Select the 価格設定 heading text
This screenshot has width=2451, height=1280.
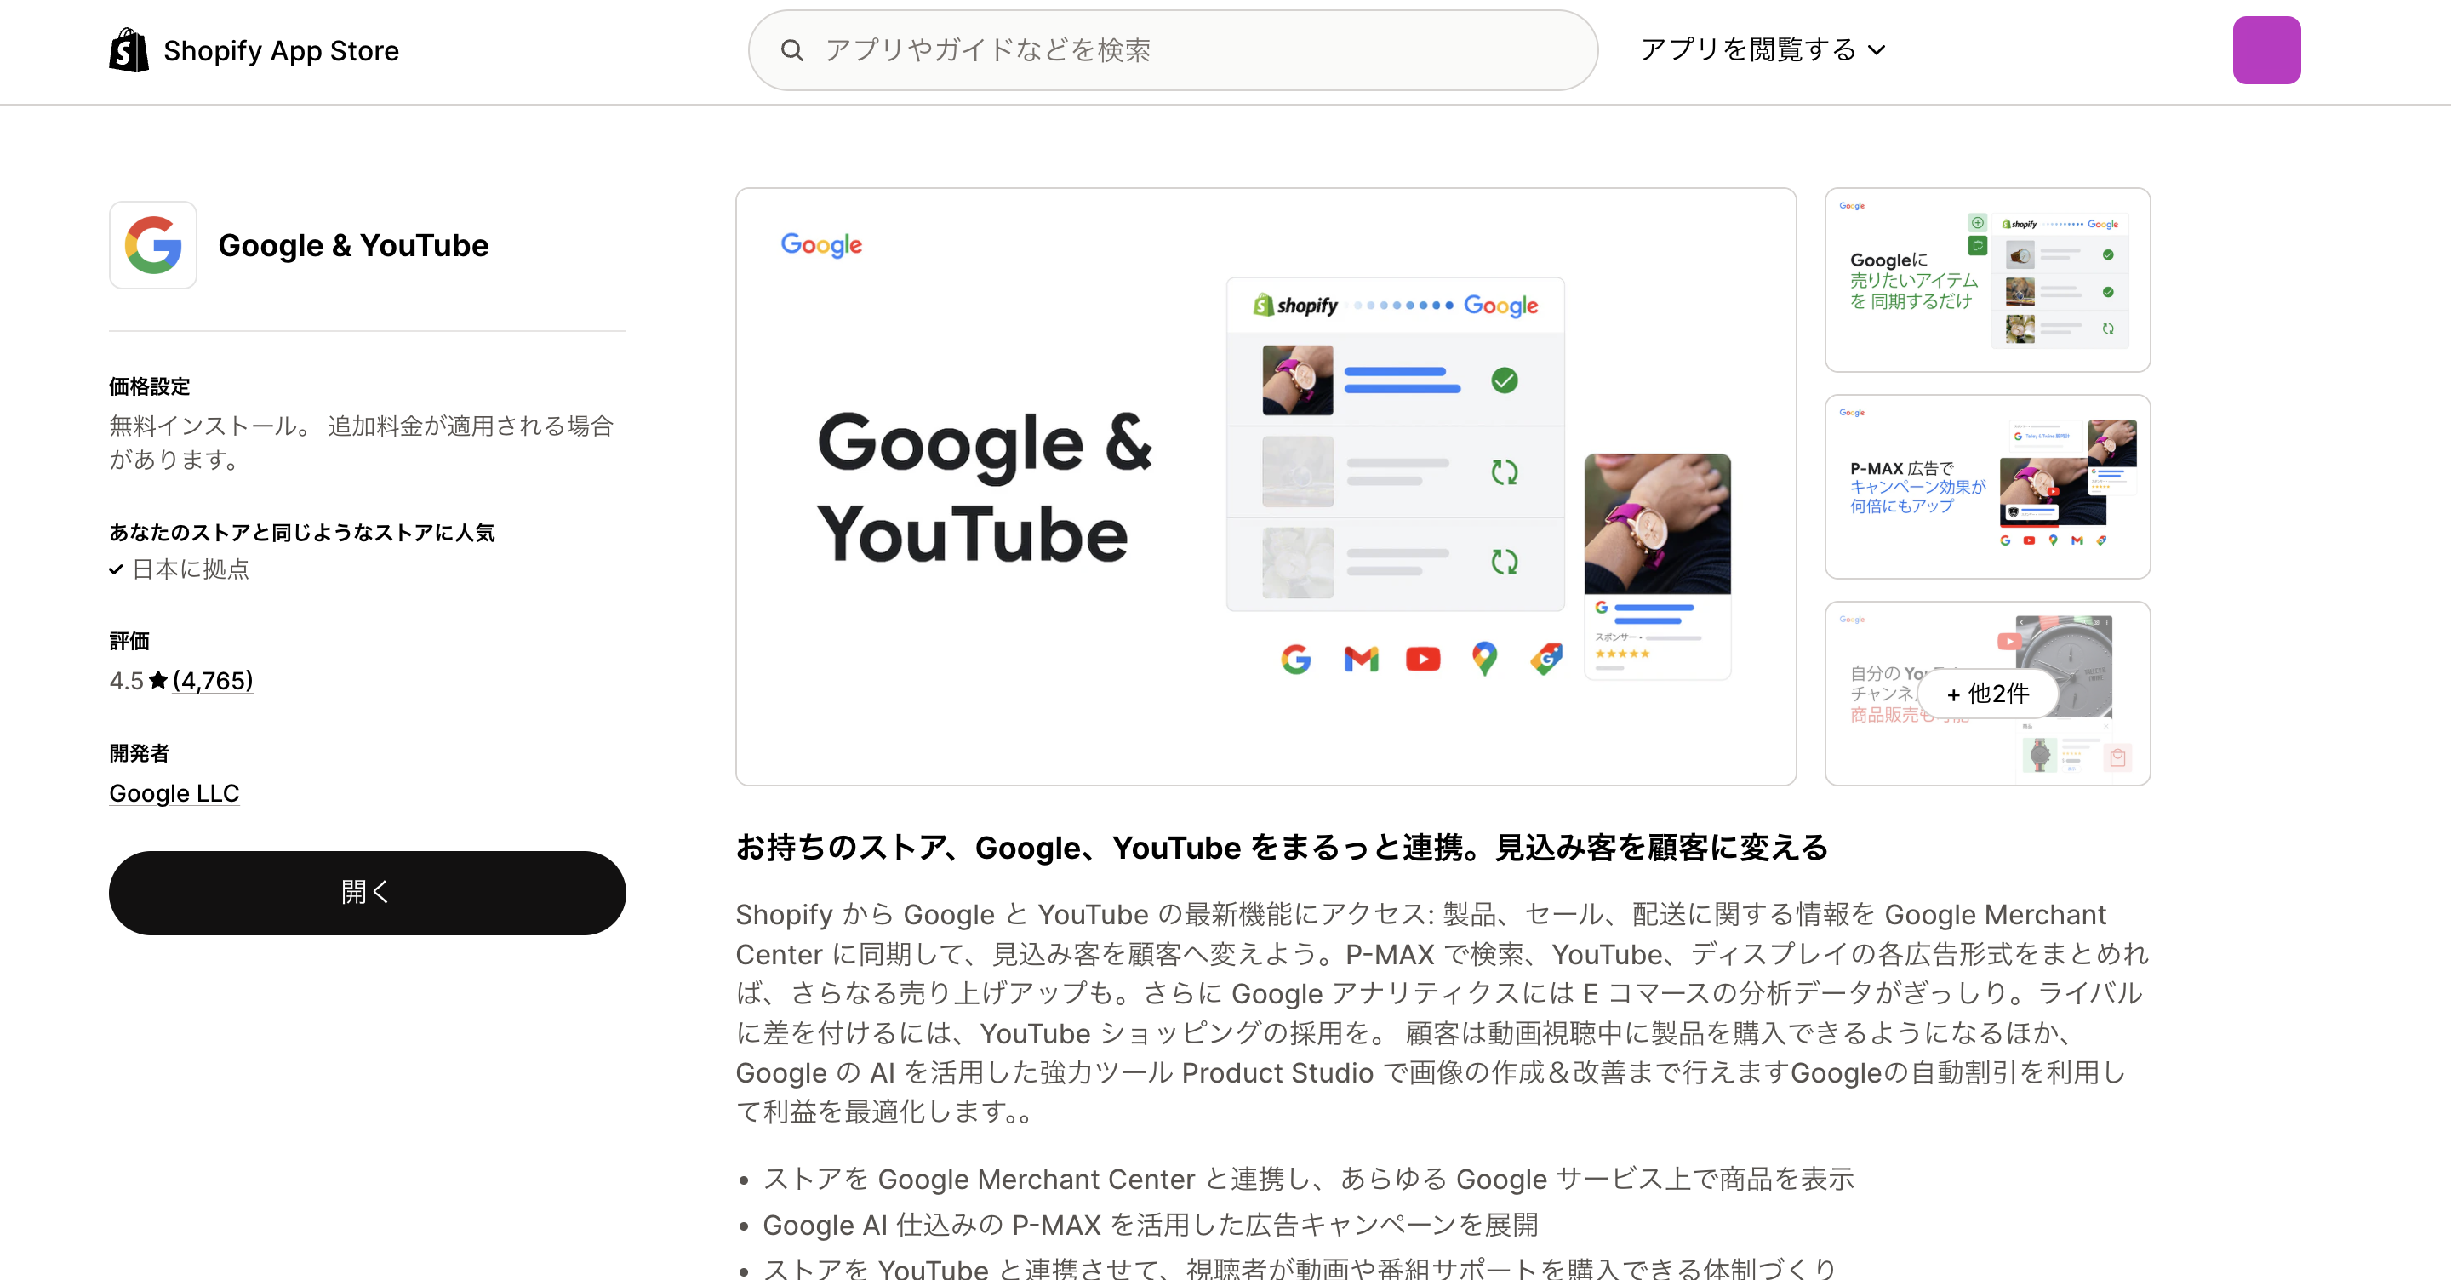[150, 386]
